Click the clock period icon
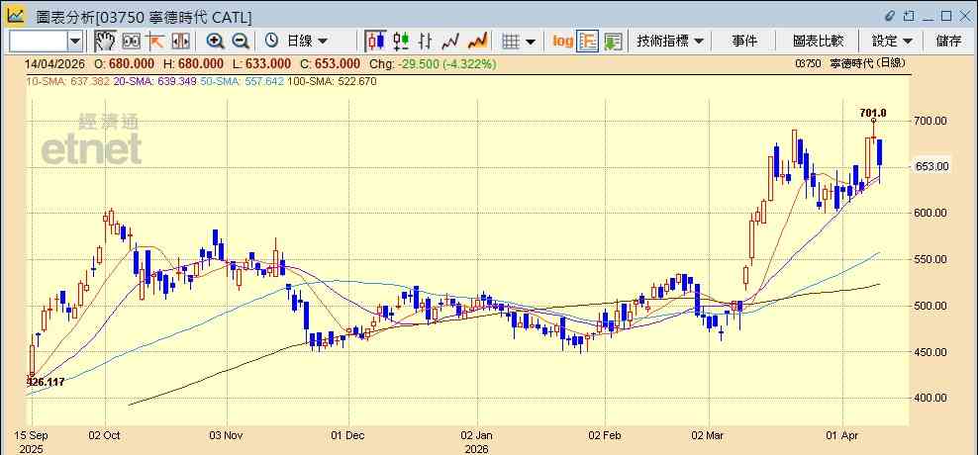Image resolution: width=979 pixels, height=455 pixels. 271,42
